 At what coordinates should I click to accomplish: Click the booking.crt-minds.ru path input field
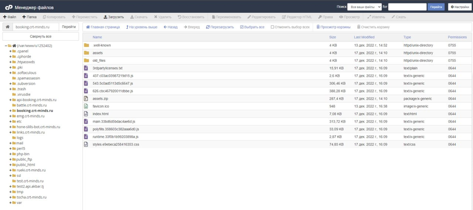36,27
